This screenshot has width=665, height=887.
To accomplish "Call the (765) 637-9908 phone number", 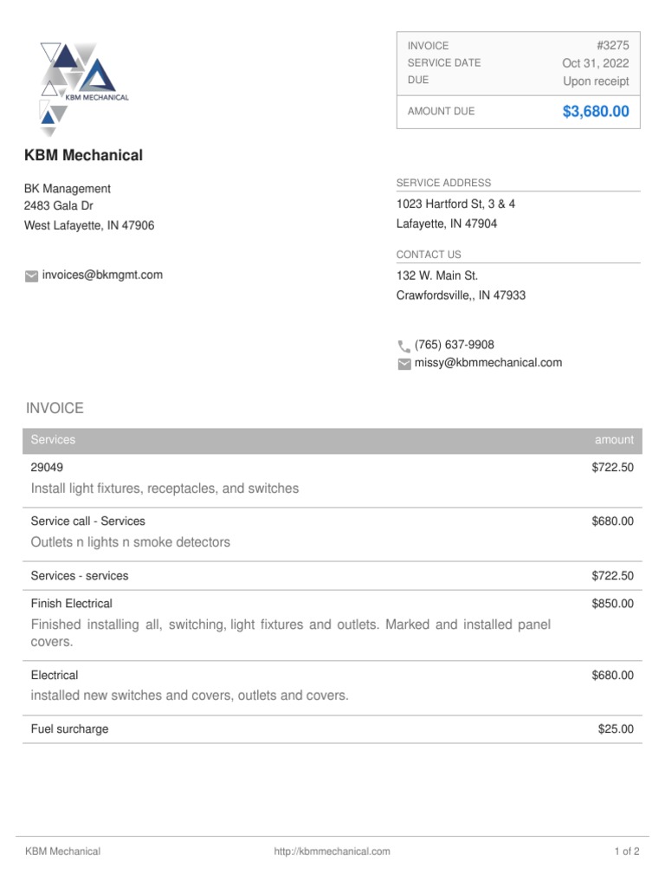I will tap(455, 345).
